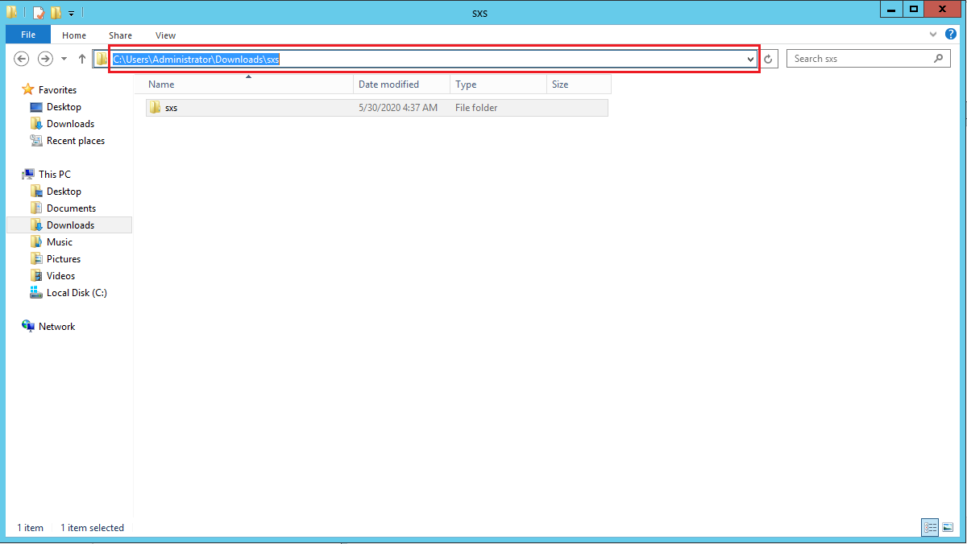The image size is (967, 544).
Task: Click the sxs folder icon
Action: 156,108
